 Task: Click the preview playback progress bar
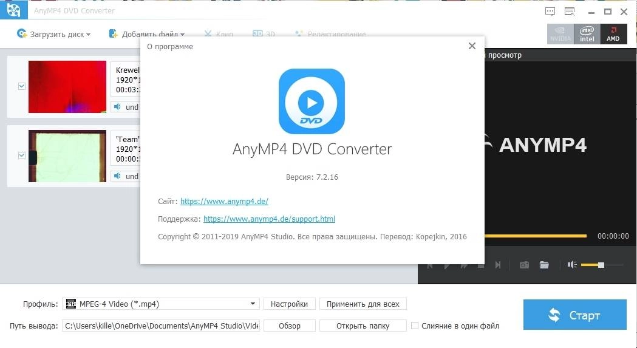point(536,236)
